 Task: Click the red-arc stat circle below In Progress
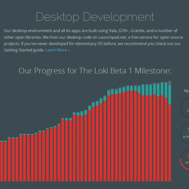(185, 160)
